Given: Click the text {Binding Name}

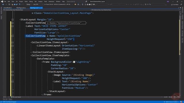Looking at the screenshot, I should click(x=80, y=81).
